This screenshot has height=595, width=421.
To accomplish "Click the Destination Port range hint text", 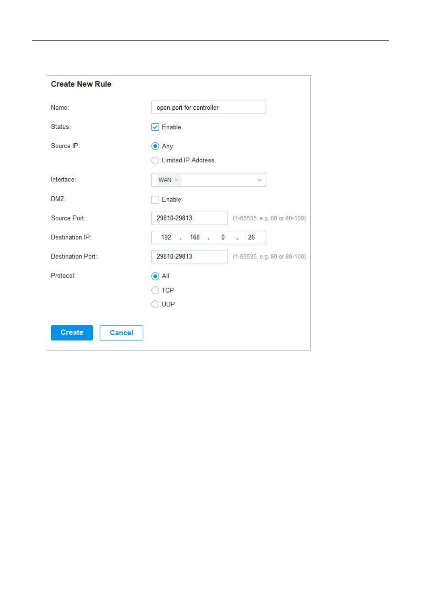I will click(269, 256).
